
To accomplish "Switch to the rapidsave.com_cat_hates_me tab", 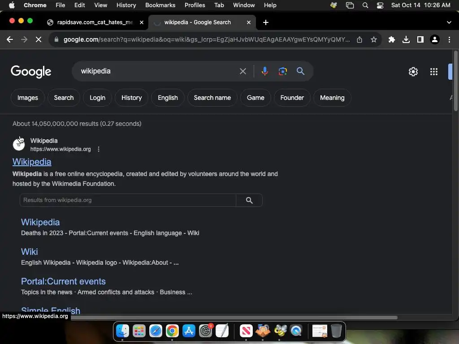I will point(95,22).
